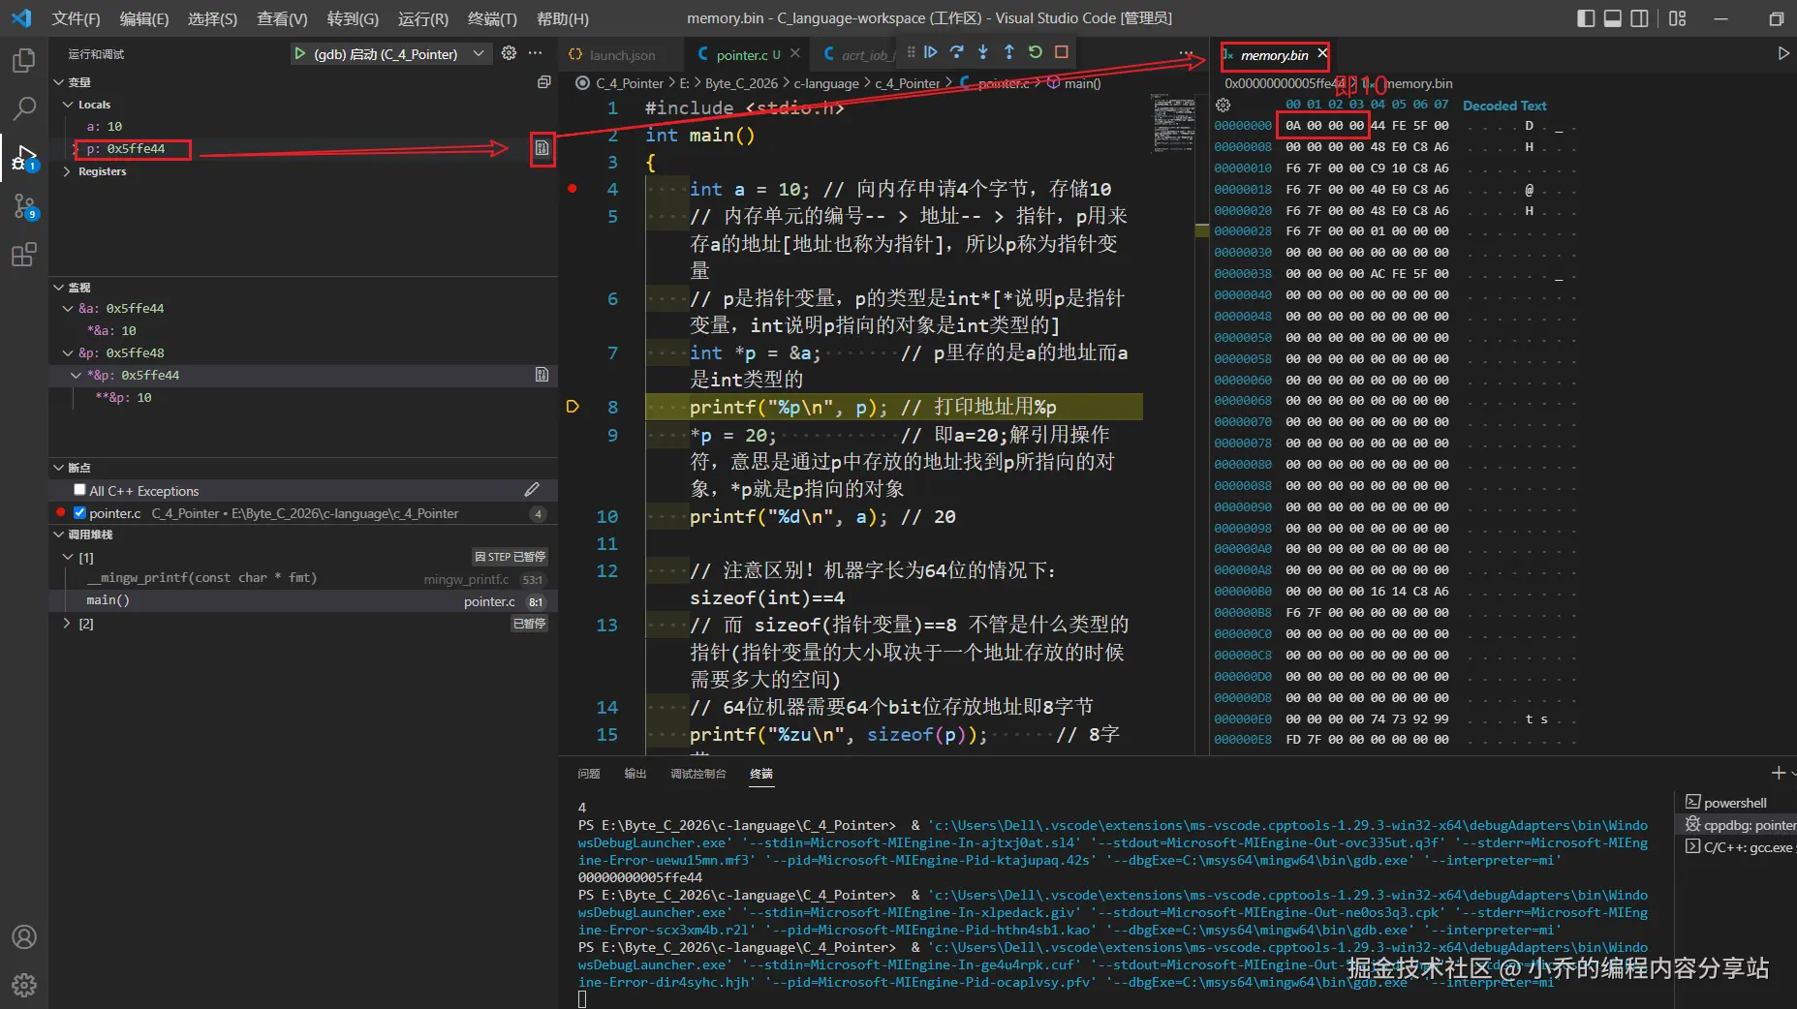Image resolution: width=1797 pixels, height=1009 pixels.
Task: Customize layout from title bar icon
Action: 1678,18
